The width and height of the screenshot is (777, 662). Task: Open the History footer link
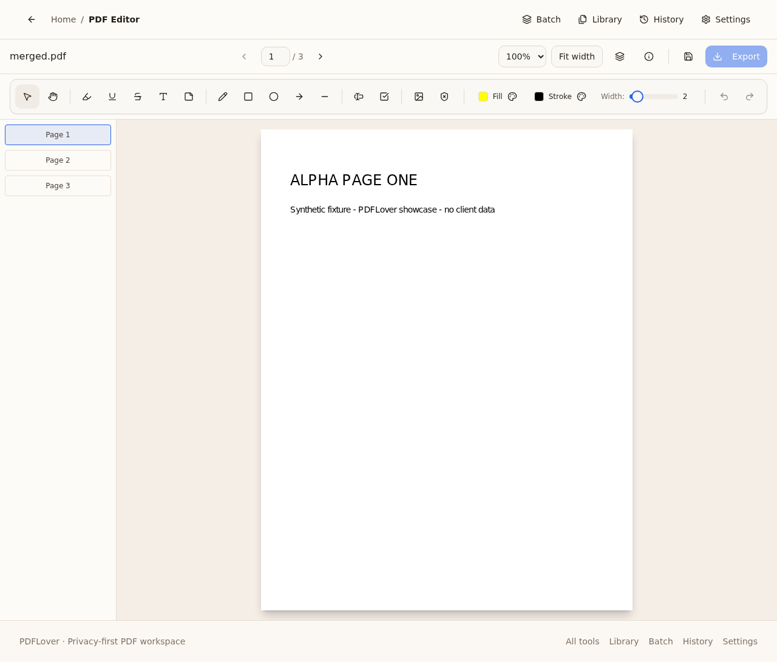click(697, 641)
